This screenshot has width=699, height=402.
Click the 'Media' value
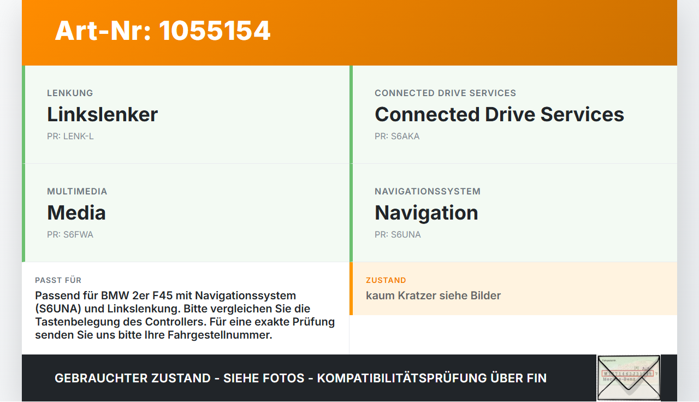point(76,212)
